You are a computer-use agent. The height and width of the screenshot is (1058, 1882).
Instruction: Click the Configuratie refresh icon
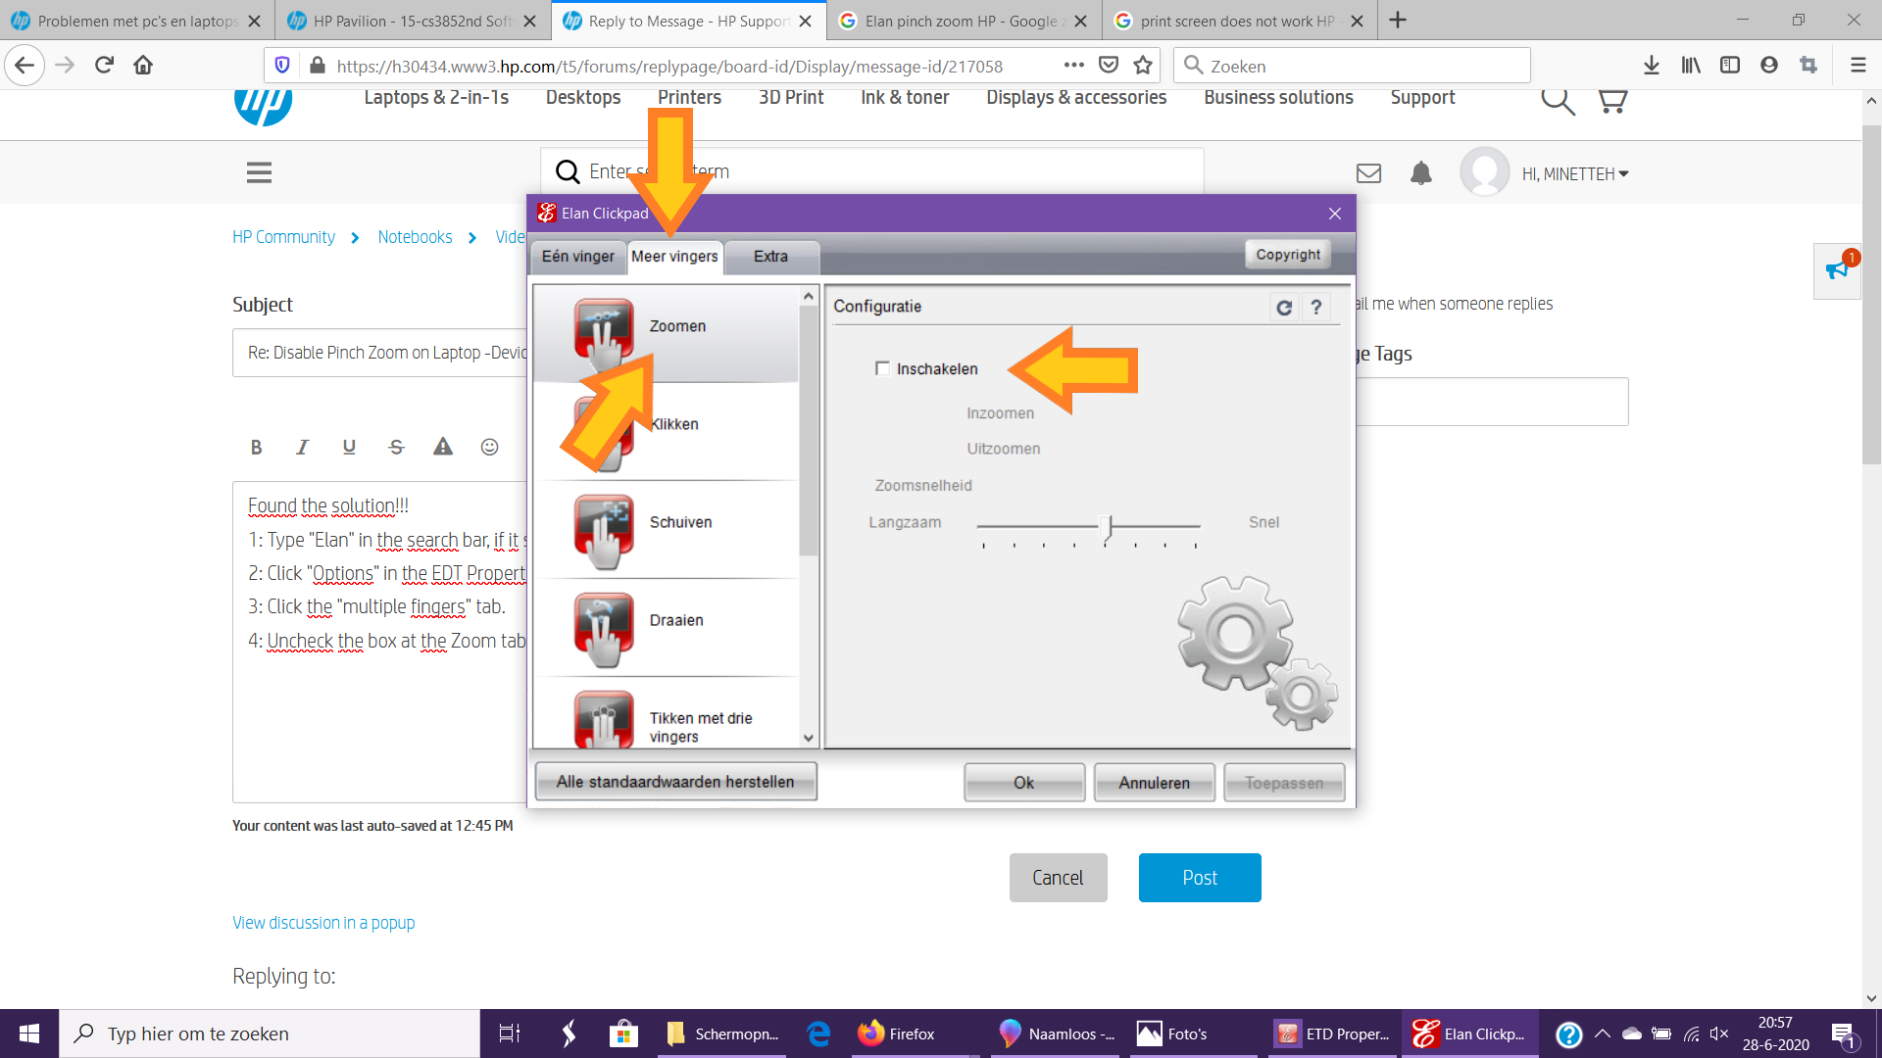pyautogui.click(x=1284, y=307)
